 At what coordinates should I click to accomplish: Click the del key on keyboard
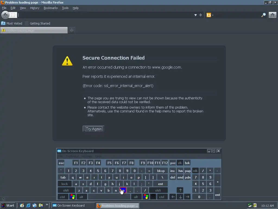173,177
